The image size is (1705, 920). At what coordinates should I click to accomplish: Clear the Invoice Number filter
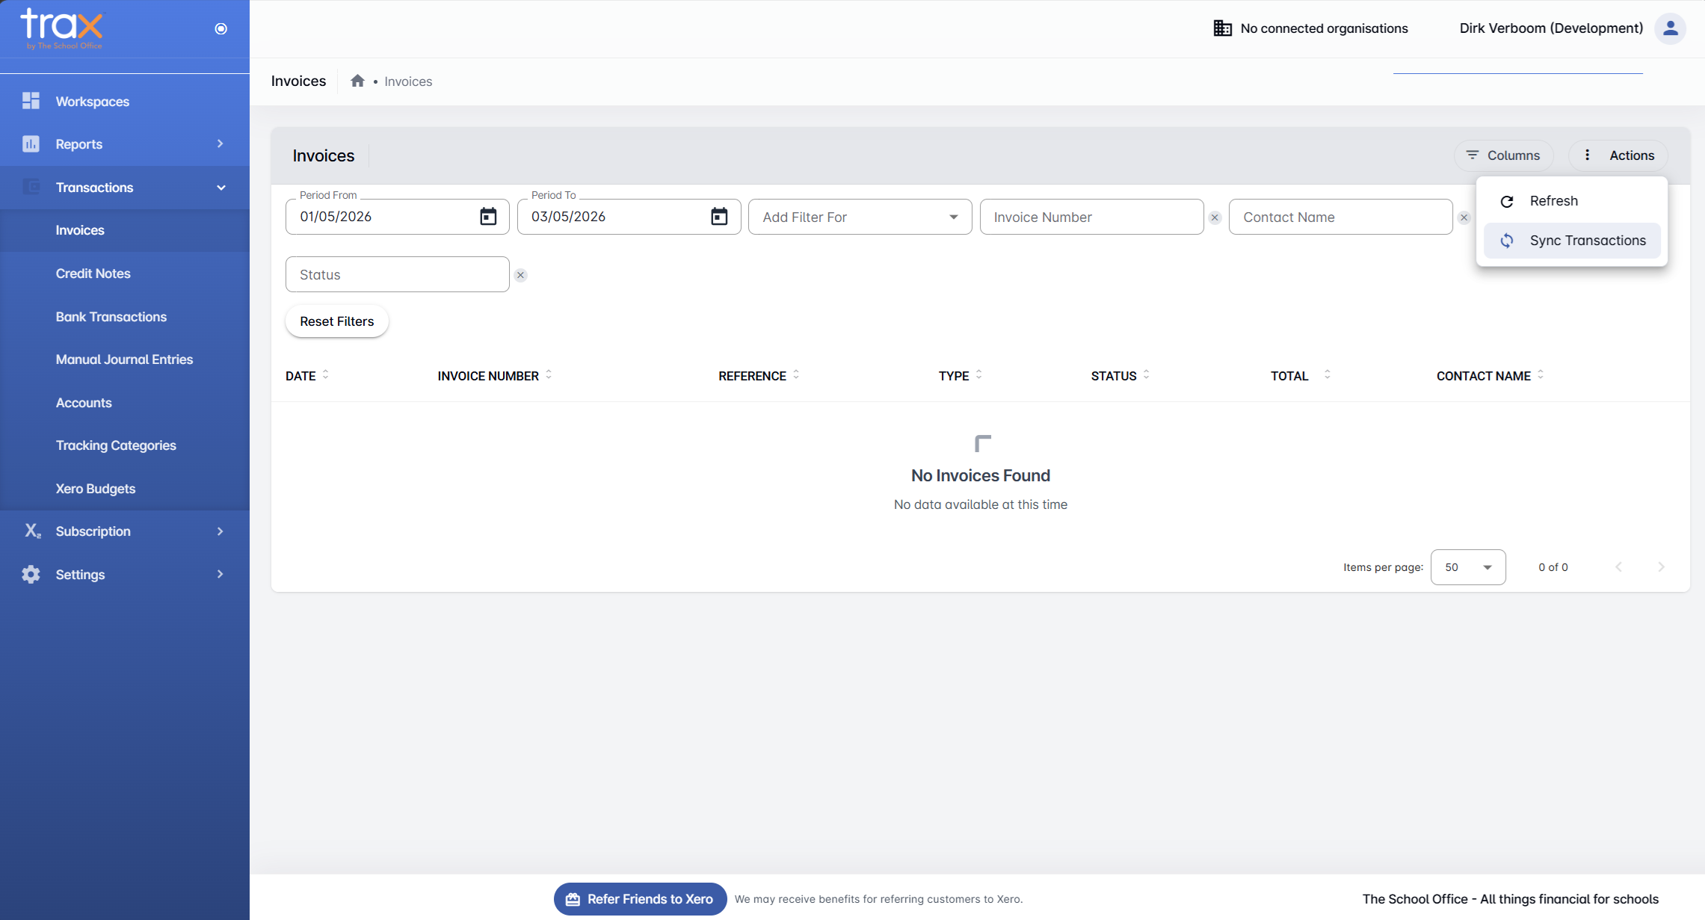[x=1215, y=217]
